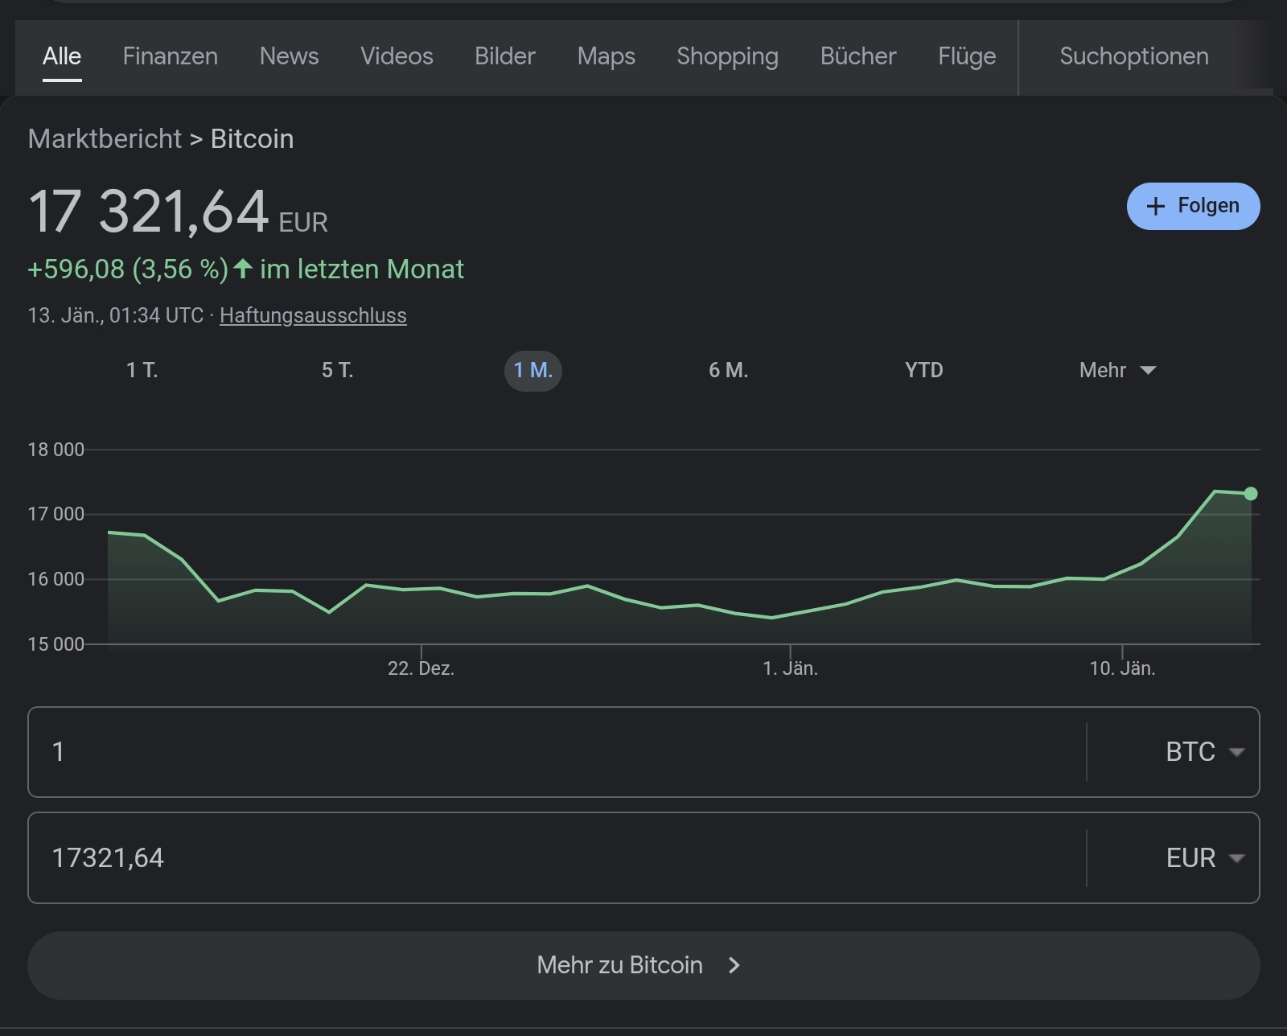
Task: Open the Finanzen search tab
Action: (x=170, y=56)
